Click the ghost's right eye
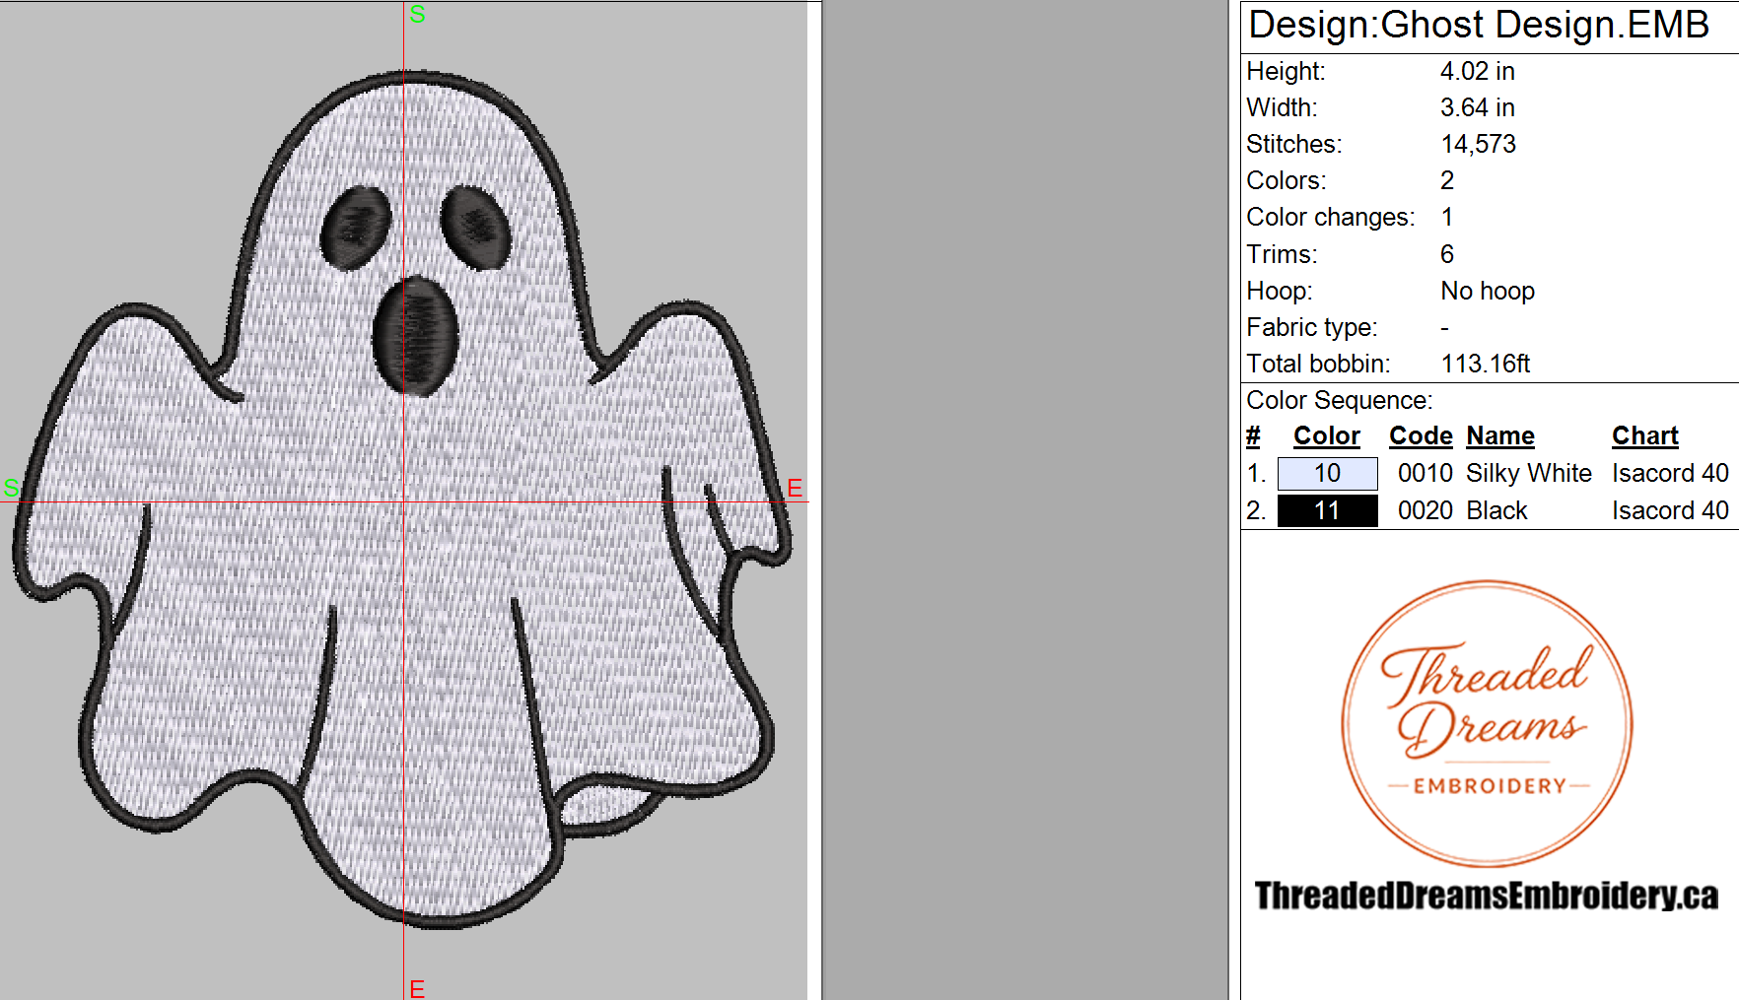 pos(476,227)
